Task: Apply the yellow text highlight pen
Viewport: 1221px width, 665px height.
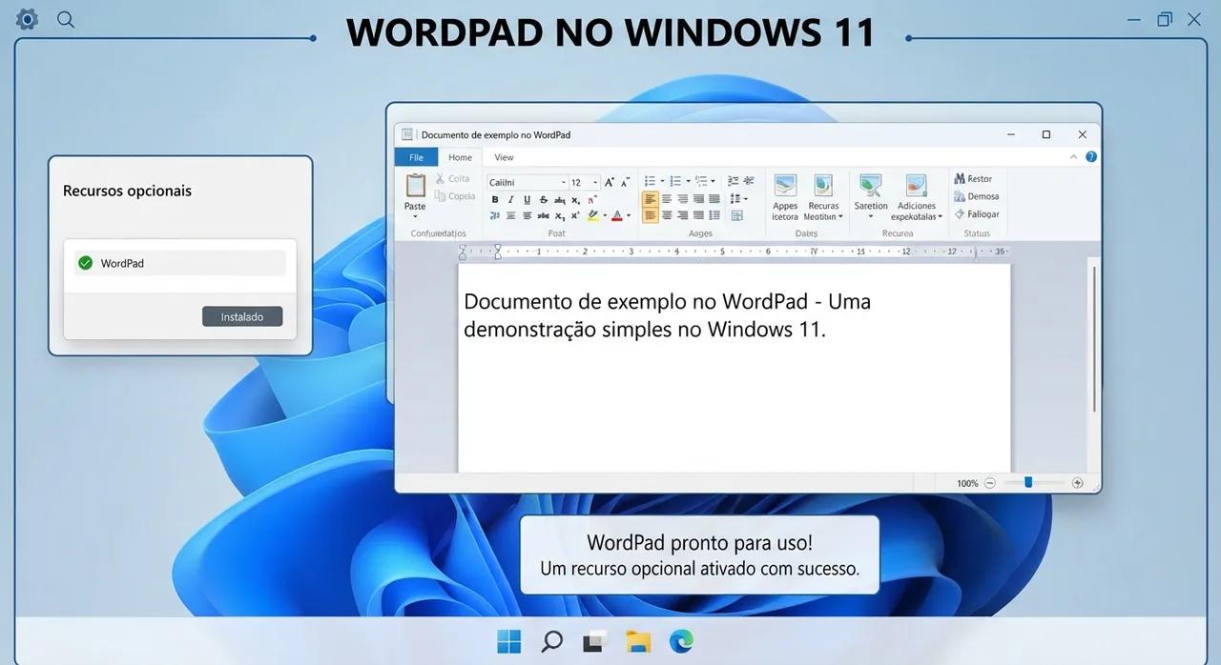Action: tap(592, 216)
